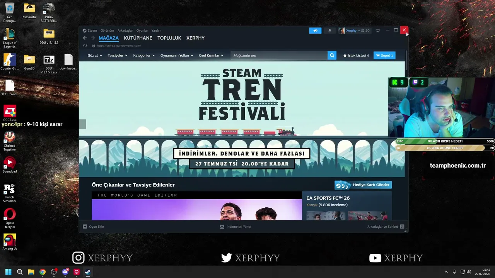The width and height of the screenshot is (495, 278).
Task: Select the OCCT.exe desktop icon
Action: tap(10, 114)
